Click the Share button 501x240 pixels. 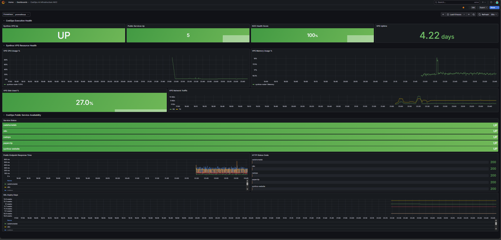[x=493, y=8]
